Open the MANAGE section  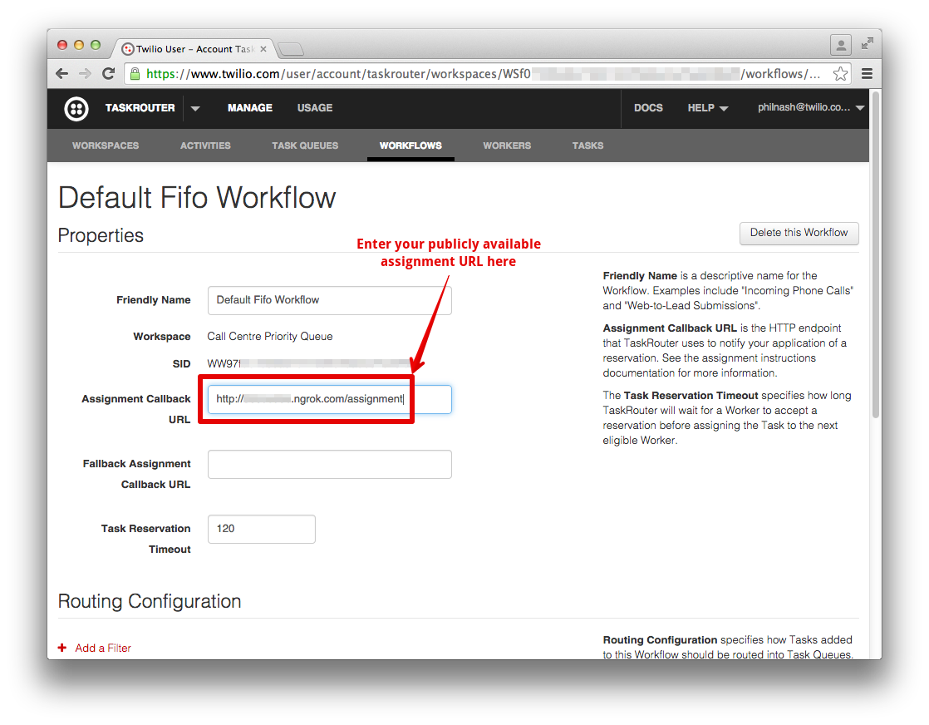(x=250, y=108)
